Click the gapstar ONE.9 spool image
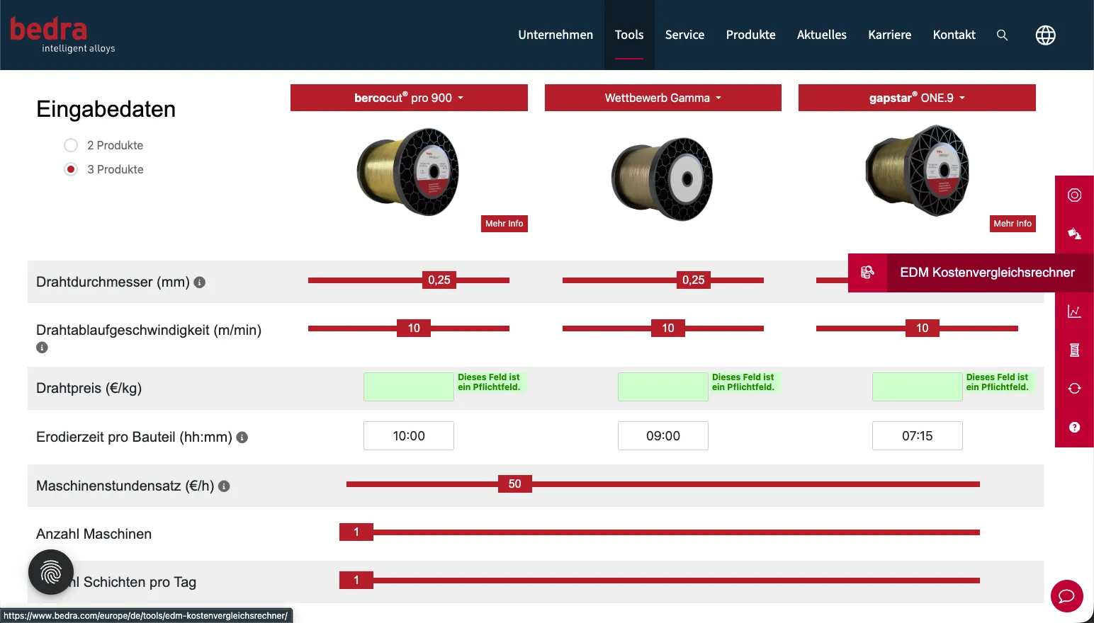1094x623 pixels. (917, 171)
